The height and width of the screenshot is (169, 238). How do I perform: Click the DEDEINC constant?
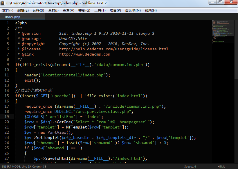(x=63, y=112)
